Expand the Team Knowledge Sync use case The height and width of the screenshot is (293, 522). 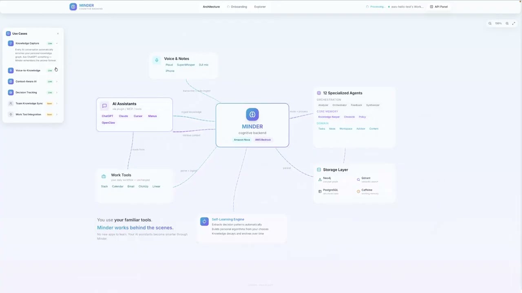(x=57, y=103)
